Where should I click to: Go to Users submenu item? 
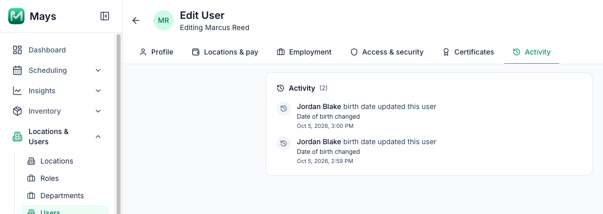[x=64, y=210]
